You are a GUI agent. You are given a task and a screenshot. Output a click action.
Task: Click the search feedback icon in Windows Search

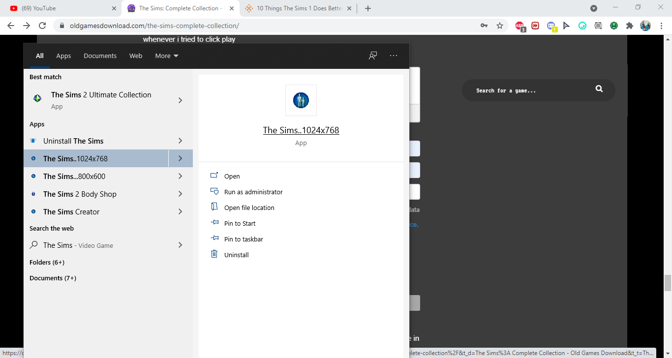click(373, 56)
